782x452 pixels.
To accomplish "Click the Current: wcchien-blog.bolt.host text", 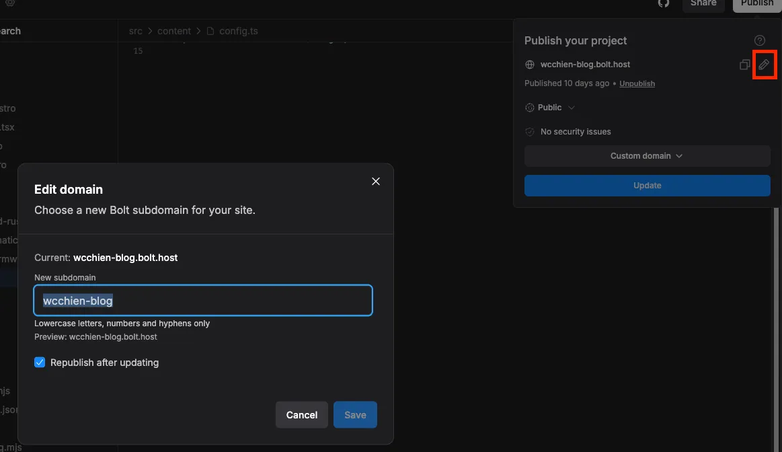I will pyautogui.click(x=106, y=258).
